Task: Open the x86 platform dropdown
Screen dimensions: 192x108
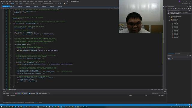Action: point(36,4)
